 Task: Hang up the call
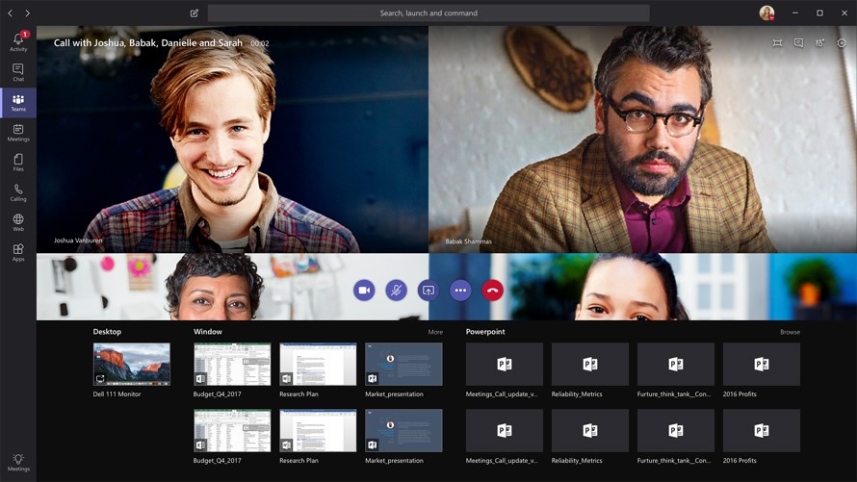pyautogui.click(x=492, y=291)
